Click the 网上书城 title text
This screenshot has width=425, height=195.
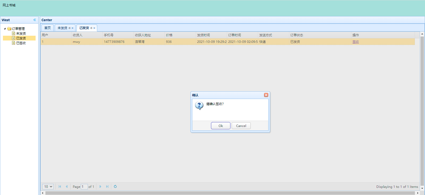tap(9, 5)
